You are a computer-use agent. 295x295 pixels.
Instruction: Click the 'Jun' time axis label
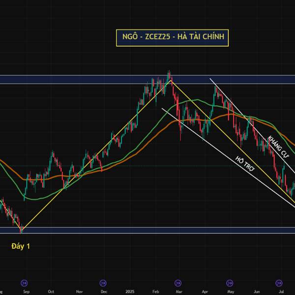tap(257, 292)
